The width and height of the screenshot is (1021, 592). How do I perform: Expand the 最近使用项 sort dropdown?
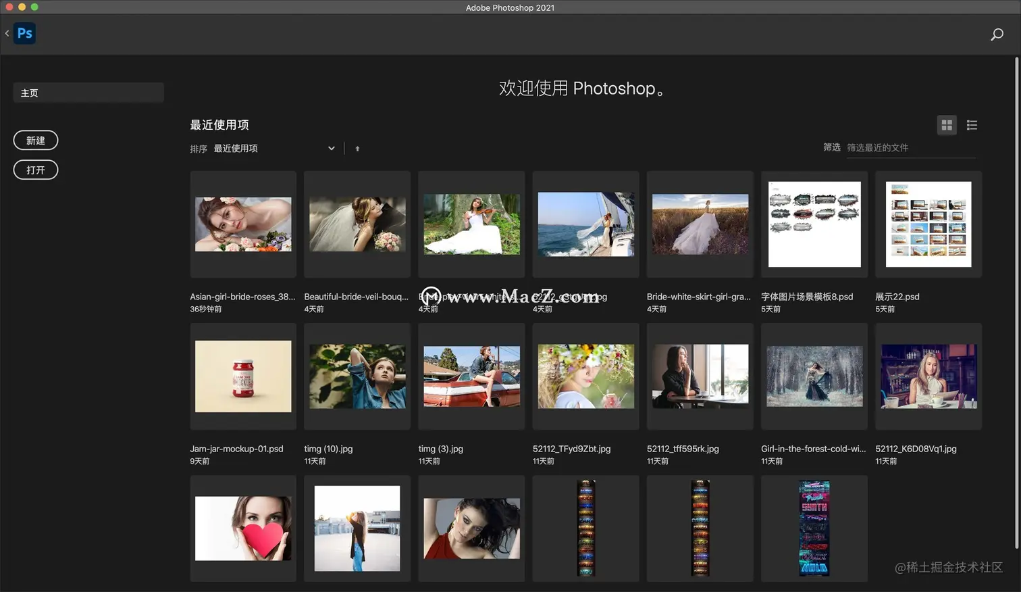(273, 149)
